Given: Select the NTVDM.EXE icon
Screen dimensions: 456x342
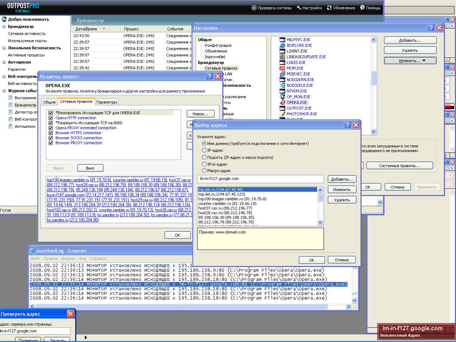Looking at the screenshot, I should click(282, 91).
